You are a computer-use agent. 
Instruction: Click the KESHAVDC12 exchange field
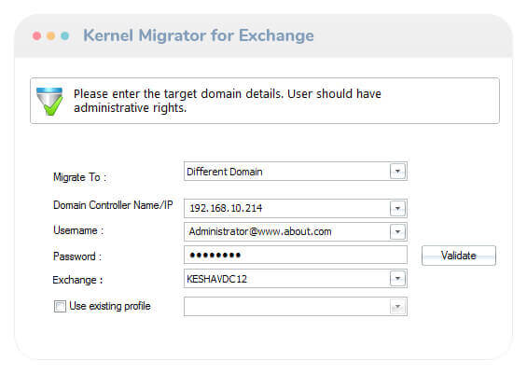tap(296, 278)
